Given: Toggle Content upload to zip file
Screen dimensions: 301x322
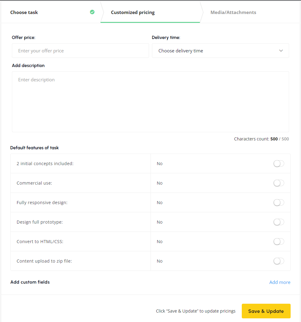Looking at the screenshot, I should pyautogui.click(x=279, y=261).
